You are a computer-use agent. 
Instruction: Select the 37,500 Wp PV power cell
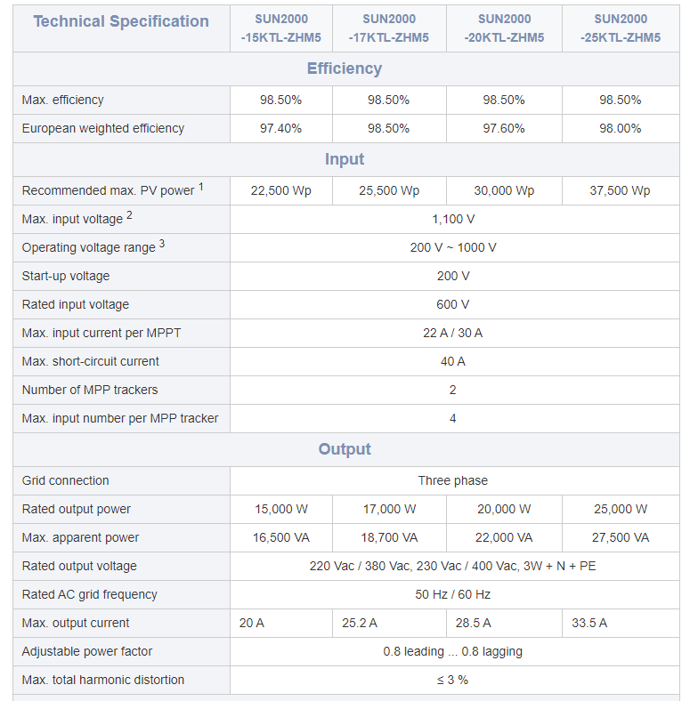click(x=620, y=190)
